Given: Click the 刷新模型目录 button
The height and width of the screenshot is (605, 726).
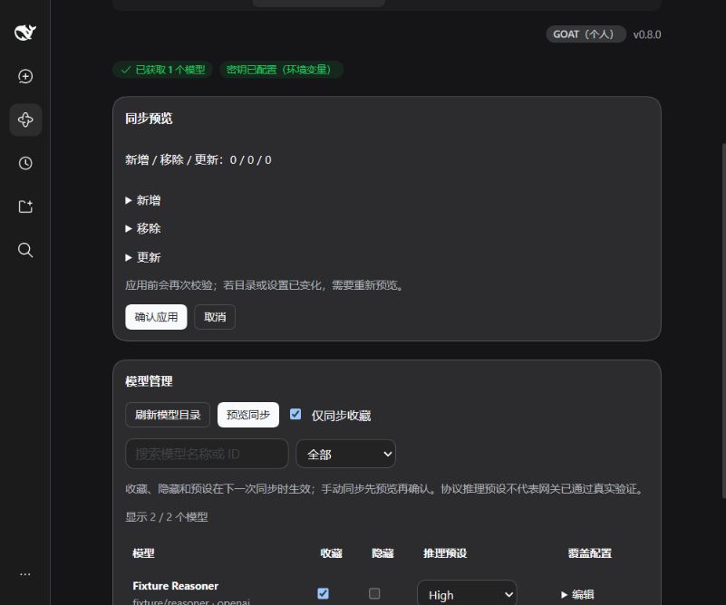Looking at the screenshot, I should [168, 415].
